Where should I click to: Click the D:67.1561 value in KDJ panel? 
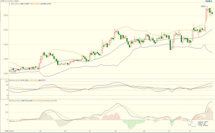33,80
